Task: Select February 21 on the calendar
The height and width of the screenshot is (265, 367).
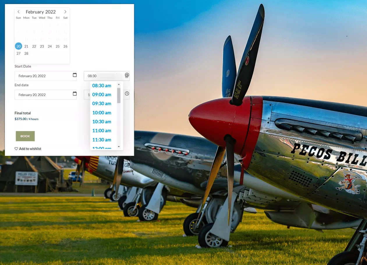Action: pos(26,46)
